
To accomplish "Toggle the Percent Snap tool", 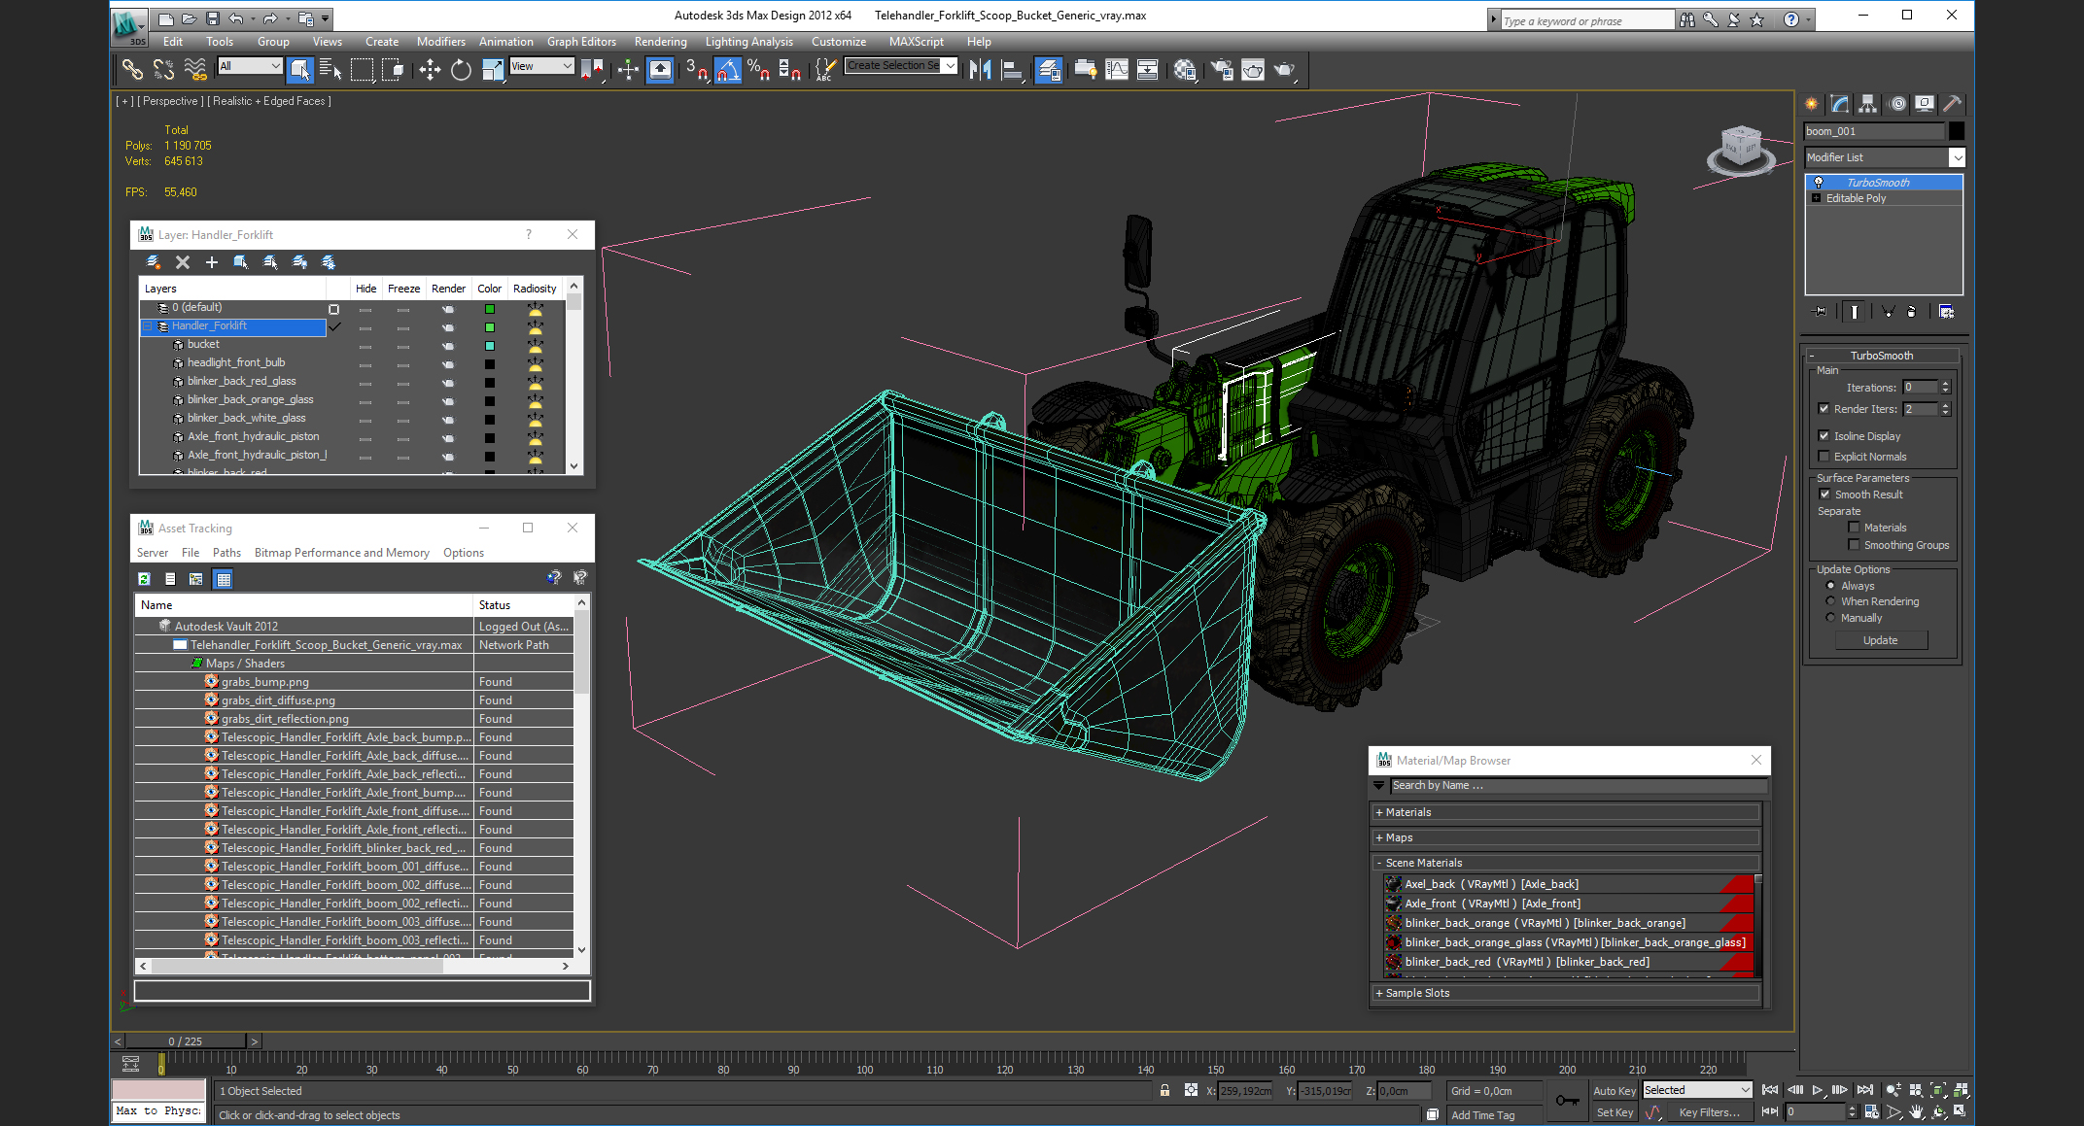I will point(758,69).
